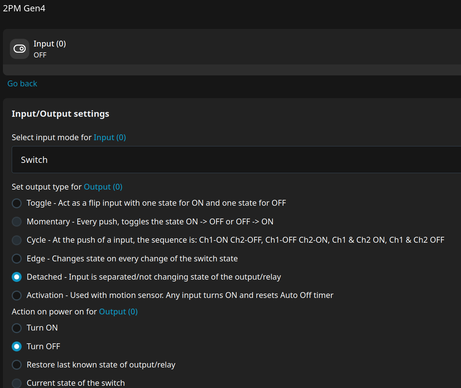Image resolution: width=461 pixels, height=388 pixels.
Task: Click the OFF status under Input (0)
Action: (40, 55)
